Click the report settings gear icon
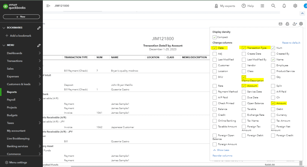This screenshot has width=307, height=167. [x=301, y=24]
